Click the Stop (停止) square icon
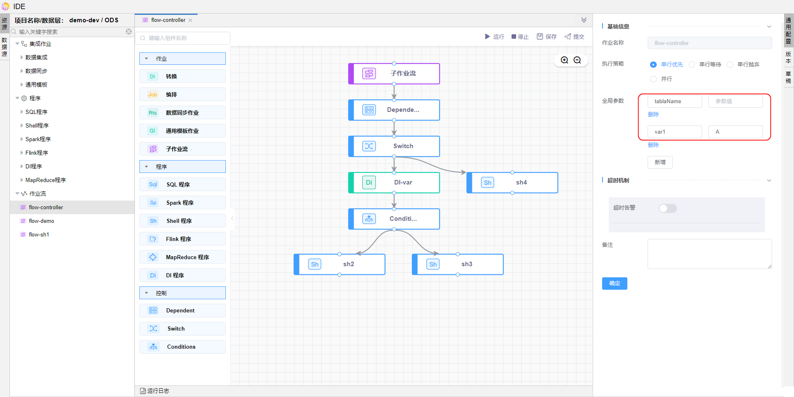Image resolution: width=794 pixels, height=397 pixels. pos(514,37)
